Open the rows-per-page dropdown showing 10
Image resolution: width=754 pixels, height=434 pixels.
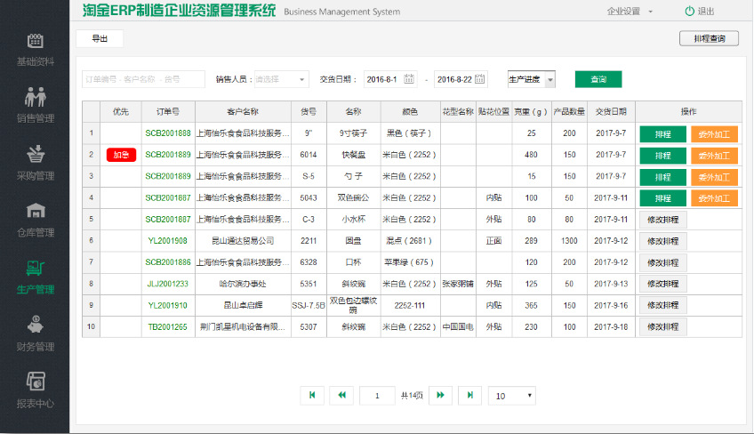coord(511,395)
